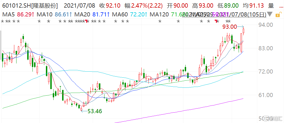Select the stock title 601012.SH[隆基股份]
284x123 pixels.
(30, 6)
